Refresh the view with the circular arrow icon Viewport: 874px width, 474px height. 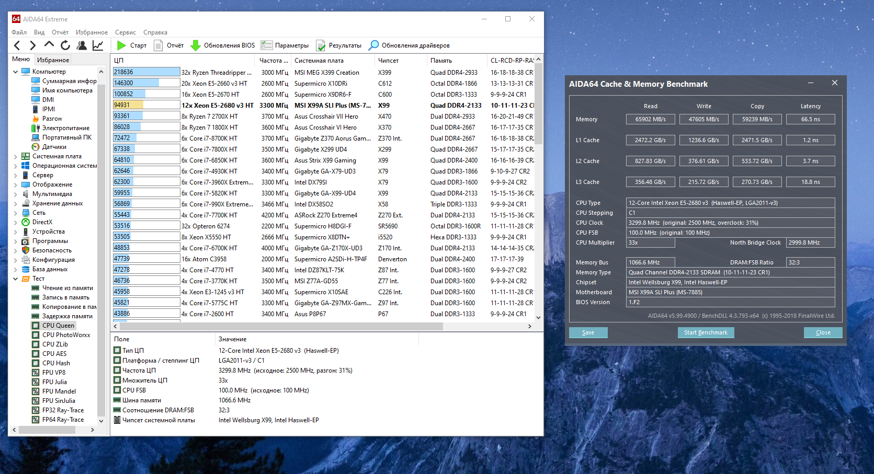[65, 45]
